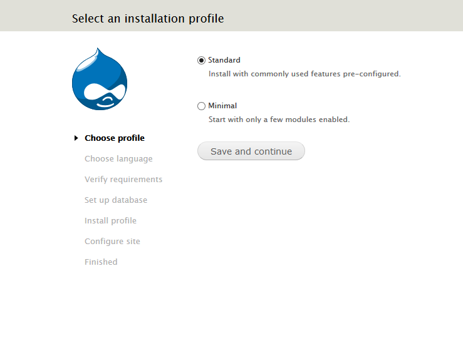Screen dimensions: 463x358
Task: Select the Finished step
Action: click(101, 262)
